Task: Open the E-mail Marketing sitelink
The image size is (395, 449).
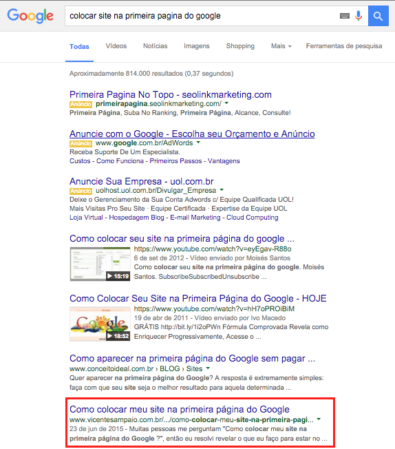Action: (x=195, y=218)
